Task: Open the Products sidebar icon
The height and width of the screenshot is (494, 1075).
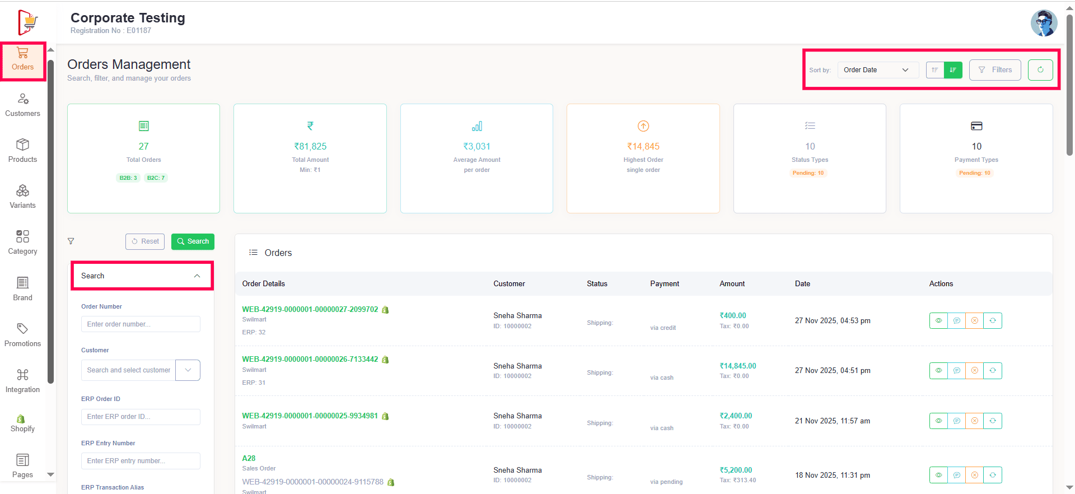Action: pos(22,151)
